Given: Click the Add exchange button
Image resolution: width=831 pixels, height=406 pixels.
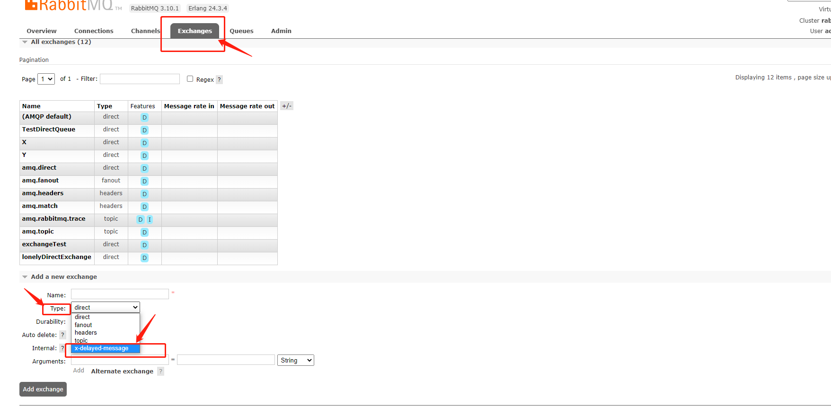Looking at the screenshot, I should pyautogui.click(x=43, y=389).
